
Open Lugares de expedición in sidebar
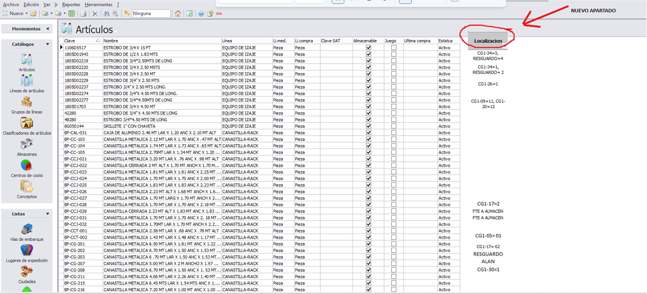click(x=27, y=254)
